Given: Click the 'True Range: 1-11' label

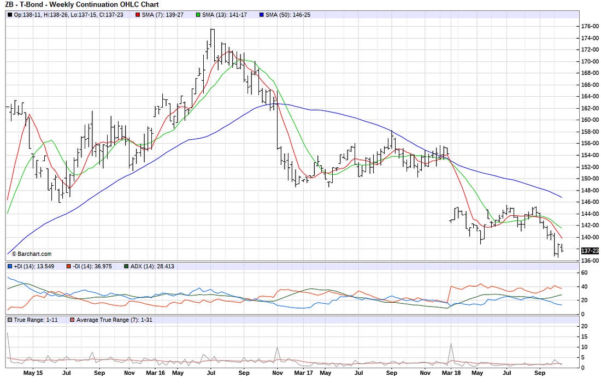Looking at the screenshot, I should (36, 320).
